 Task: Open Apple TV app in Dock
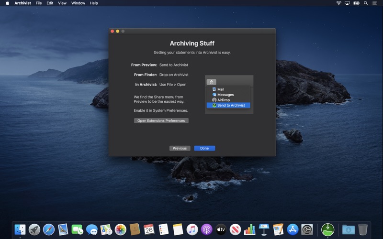pyautogui.click(x=221, y=229)
